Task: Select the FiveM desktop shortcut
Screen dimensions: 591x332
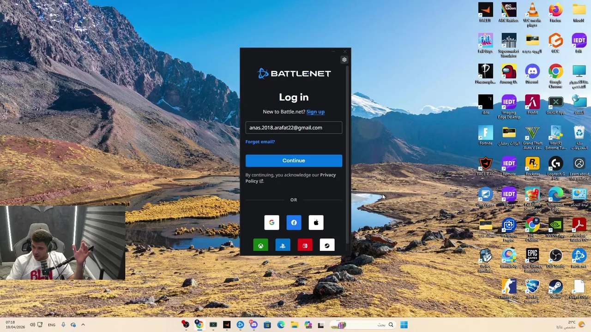Action: pyautogui.click(x=532, y=105)
